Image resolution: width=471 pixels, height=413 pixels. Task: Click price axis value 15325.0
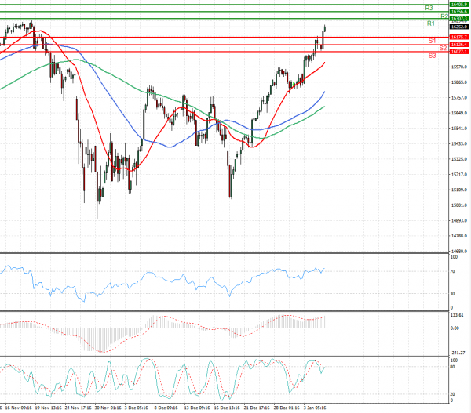point(459,159)
